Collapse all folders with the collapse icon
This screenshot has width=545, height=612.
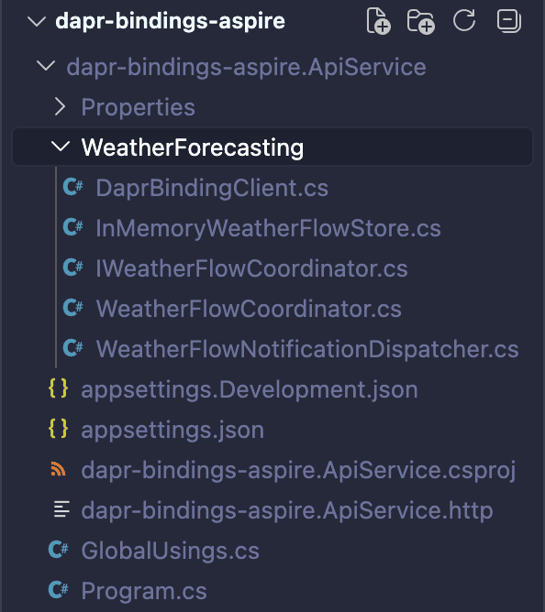click(508, 21)
